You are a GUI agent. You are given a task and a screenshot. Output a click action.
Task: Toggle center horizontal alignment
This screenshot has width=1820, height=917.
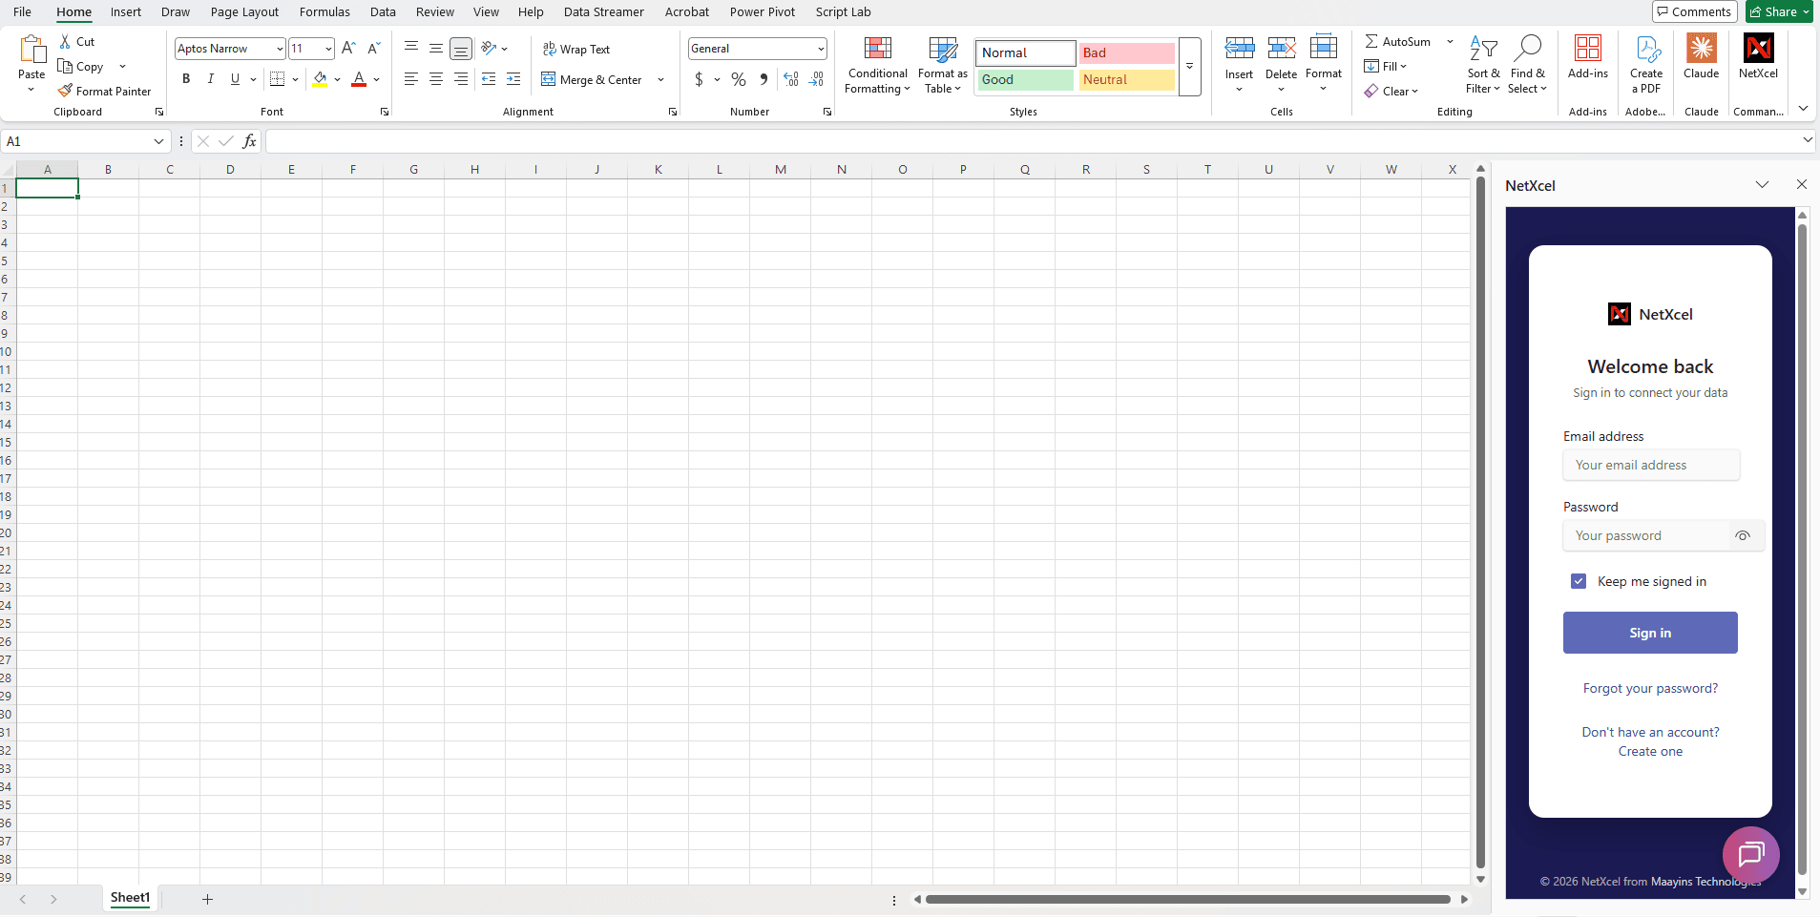(x=436, y=79)
